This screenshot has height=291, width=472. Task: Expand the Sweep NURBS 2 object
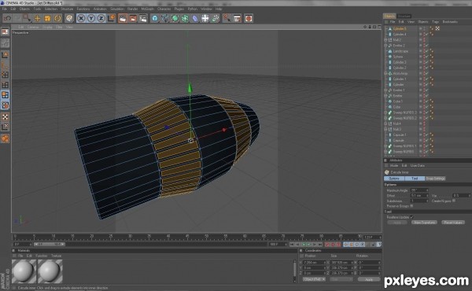click(x=385, y=118)
